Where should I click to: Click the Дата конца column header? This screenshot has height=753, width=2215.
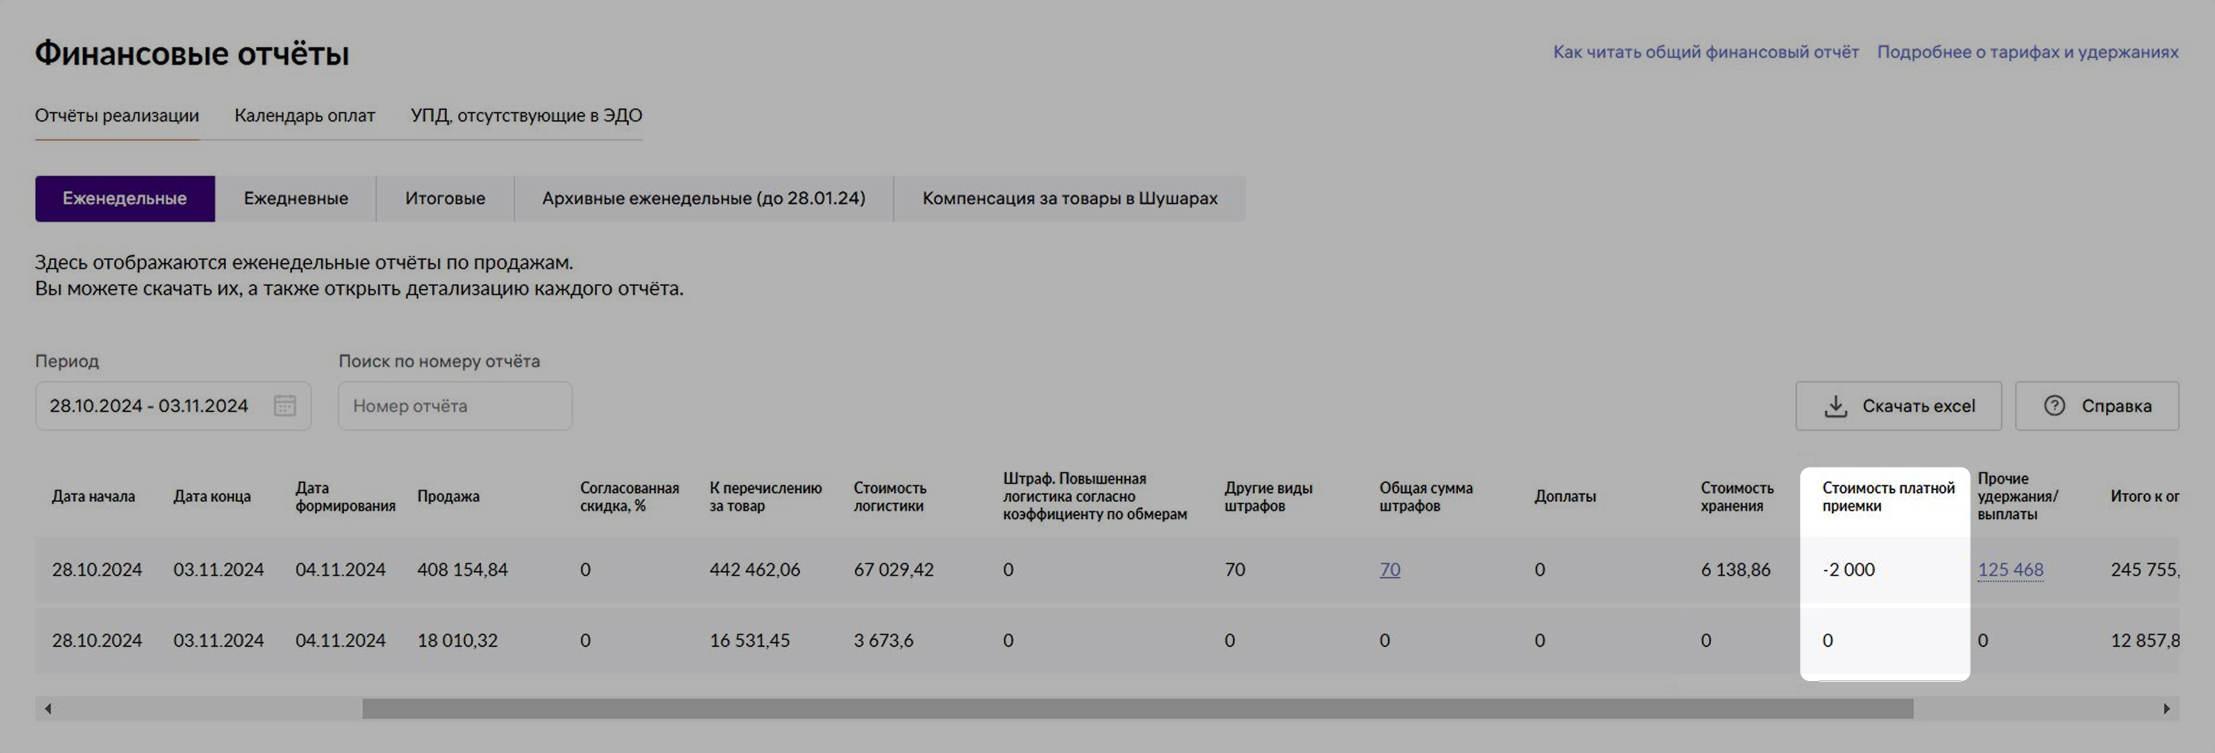[211, 496]
